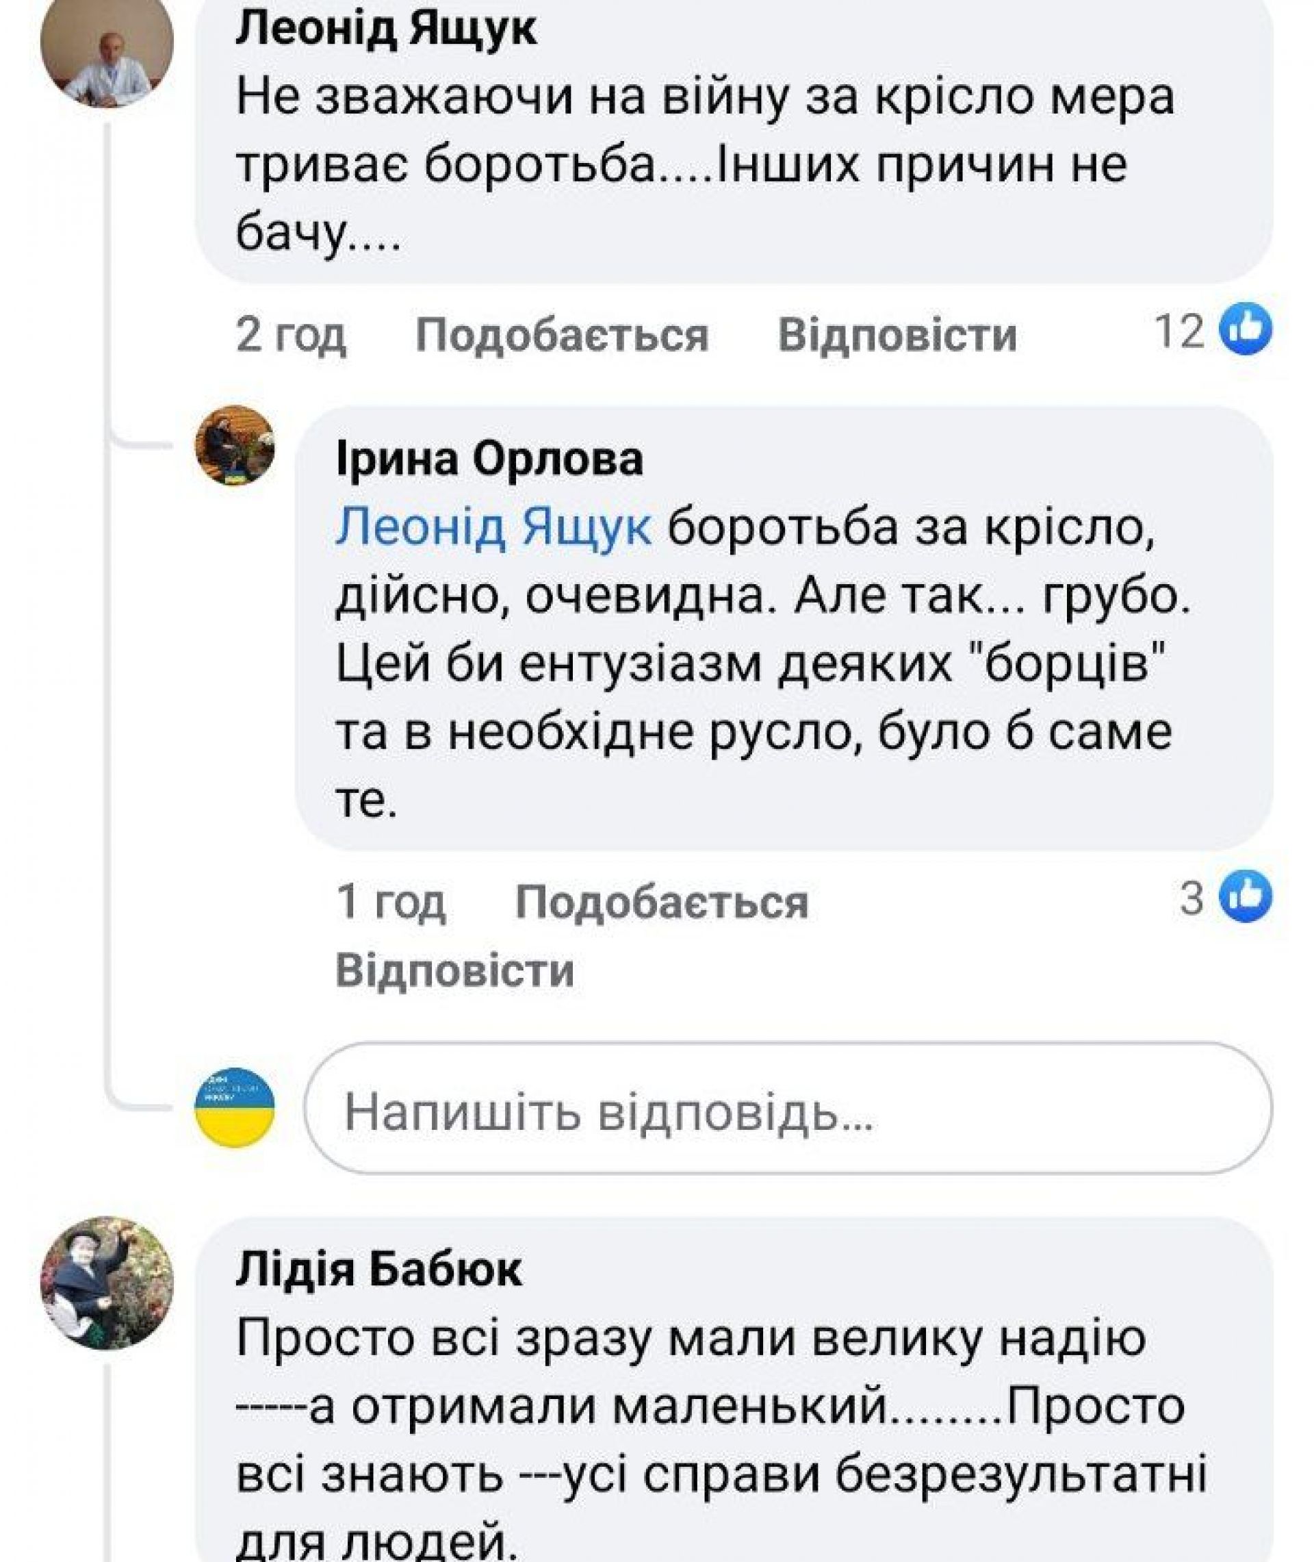Open Ірина Орлова's name link
This screenshot has height=1562, width=1314.
point(489,459)
